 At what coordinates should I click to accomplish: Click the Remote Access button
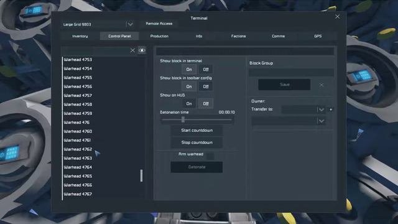pos(159,24)
